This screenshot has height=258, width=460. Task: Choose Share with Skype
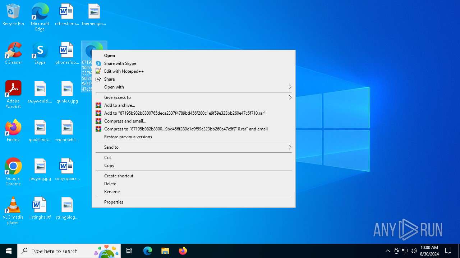click(x=194, y=63)
